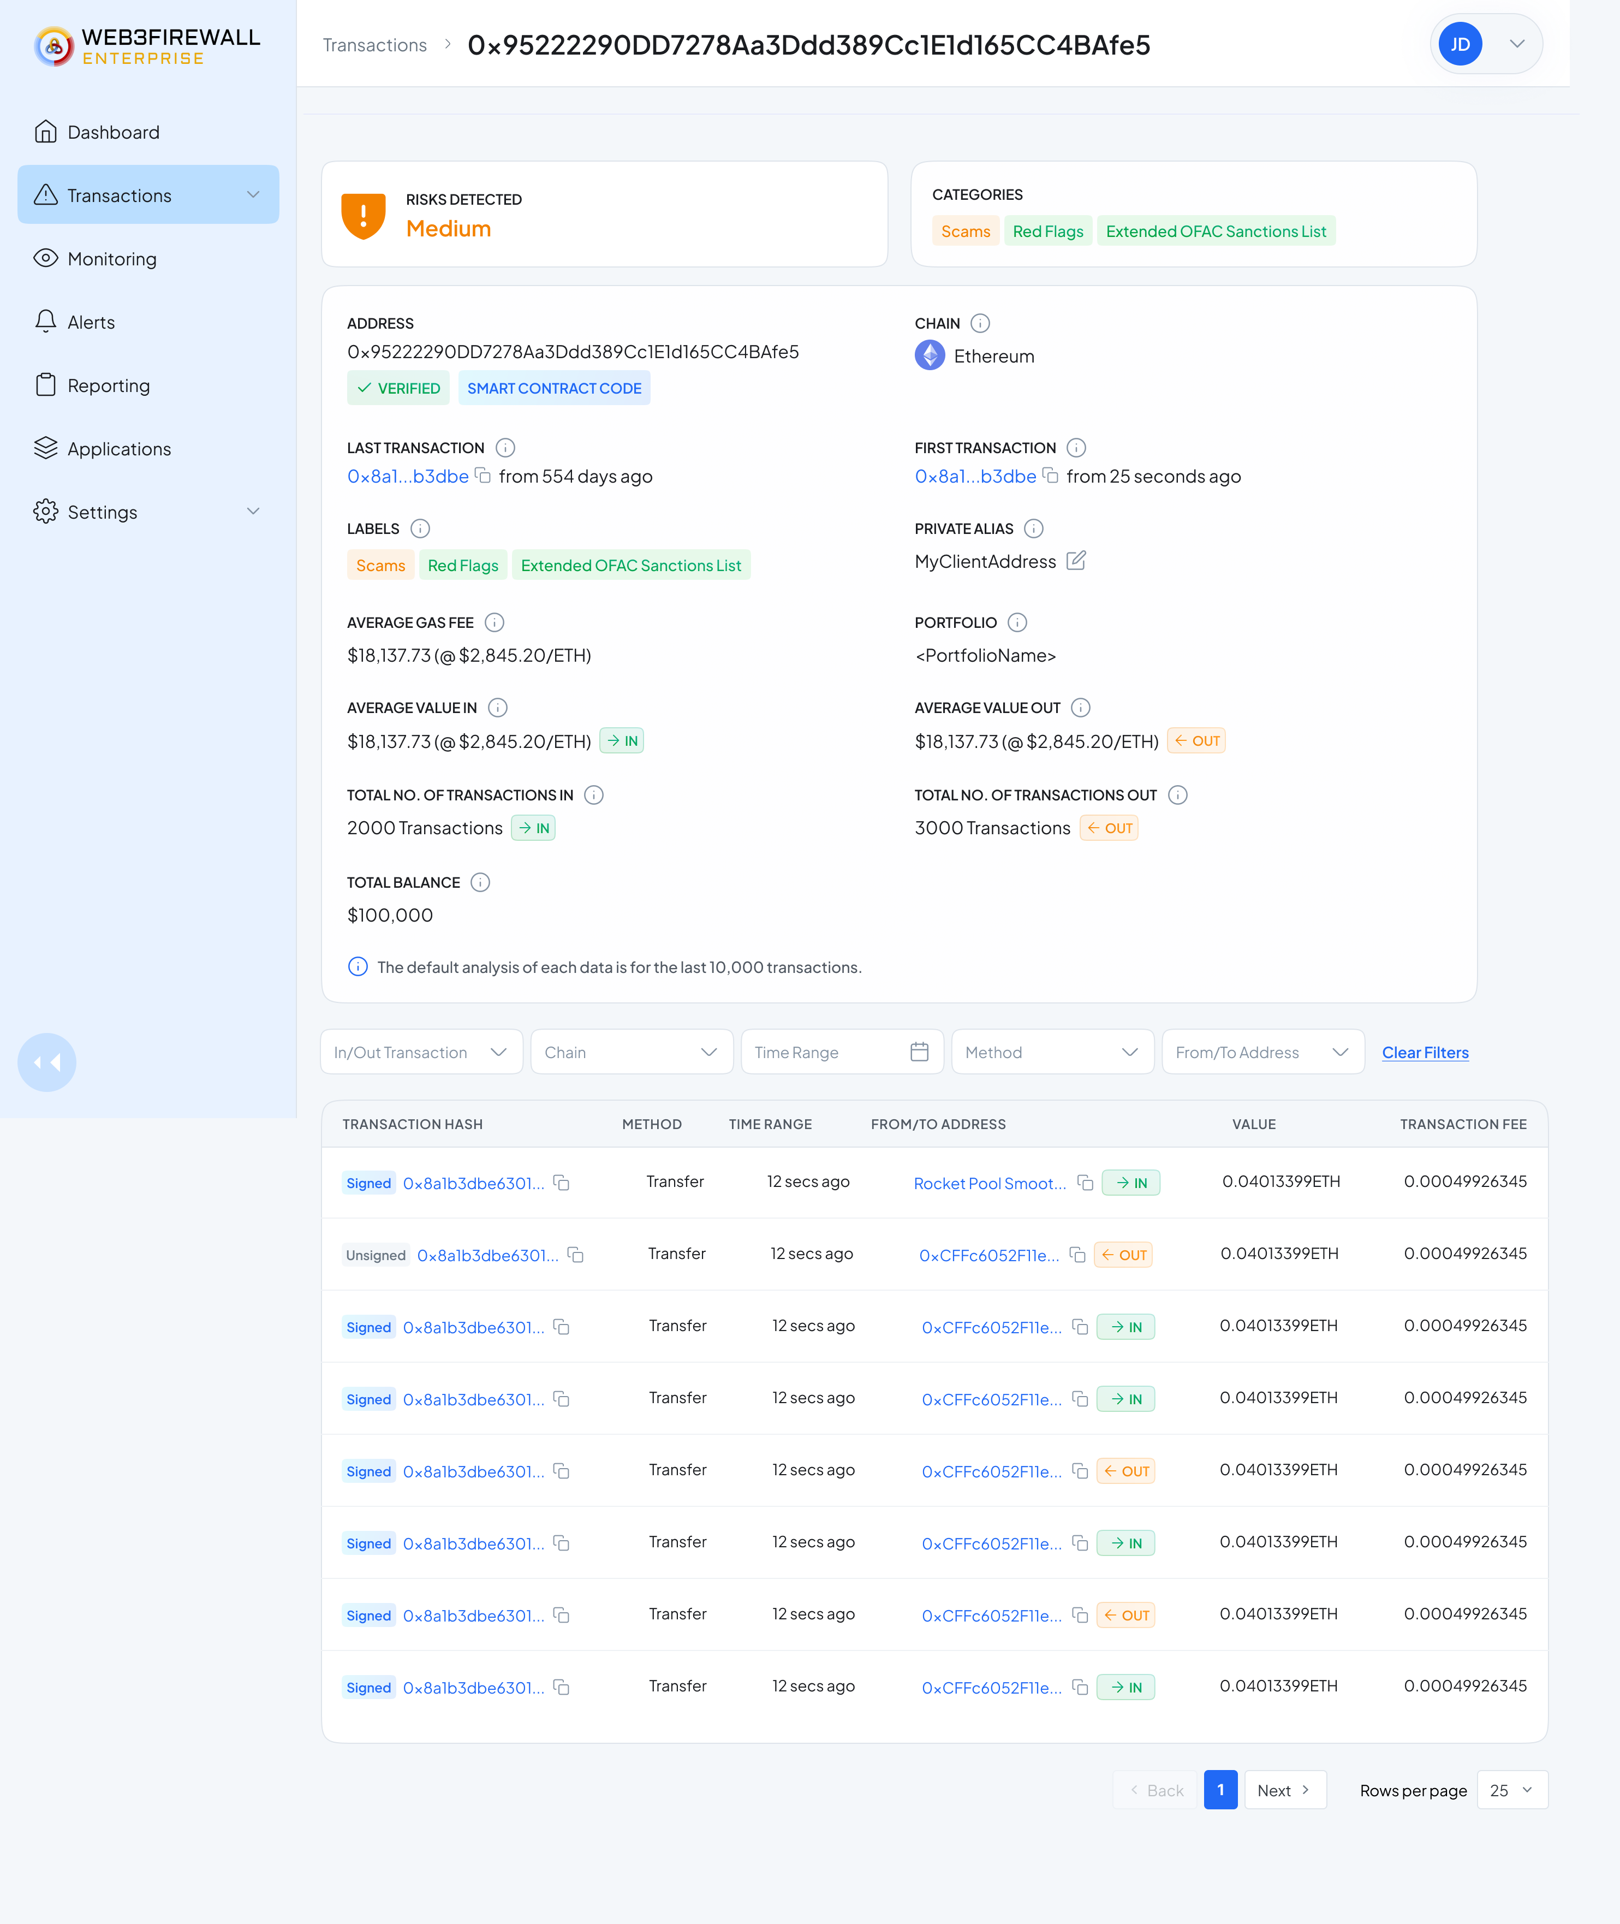Edit the MyClientAddress private alias
1620x1924 pixels.
1076,560
